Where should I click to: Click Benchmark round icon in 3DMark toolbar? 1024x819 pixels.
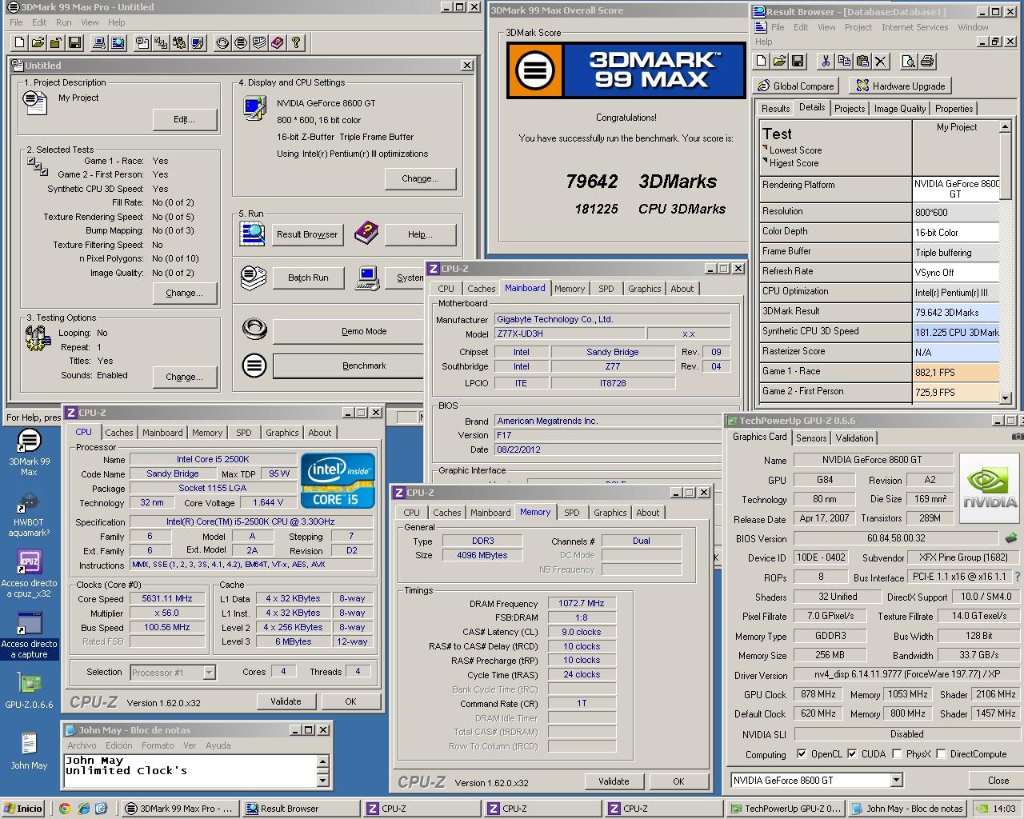tap(241, 42)
